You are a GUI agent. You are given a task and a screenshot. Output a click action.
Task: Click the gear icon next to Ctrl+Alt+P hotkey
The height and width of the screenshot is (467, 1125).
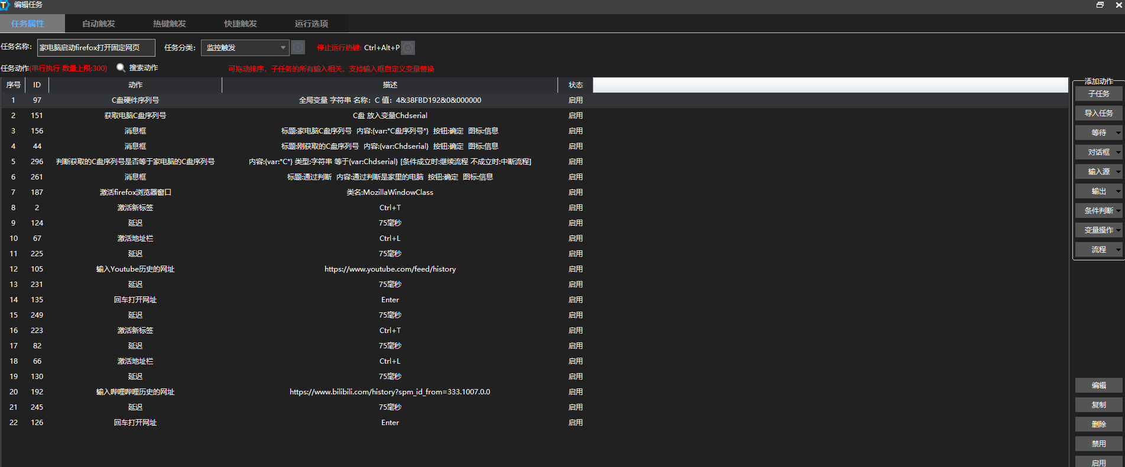pyautogui.click(x=408, y=47)
